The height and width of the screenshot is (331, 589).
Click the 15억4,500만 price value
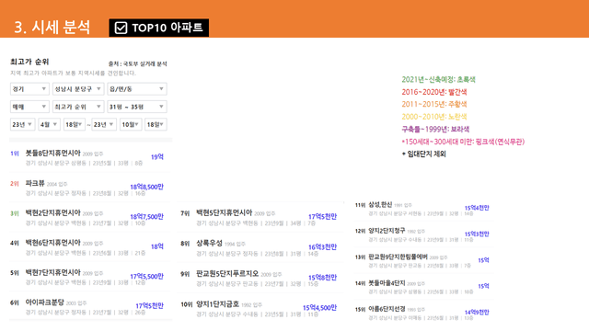coord(319,308)
